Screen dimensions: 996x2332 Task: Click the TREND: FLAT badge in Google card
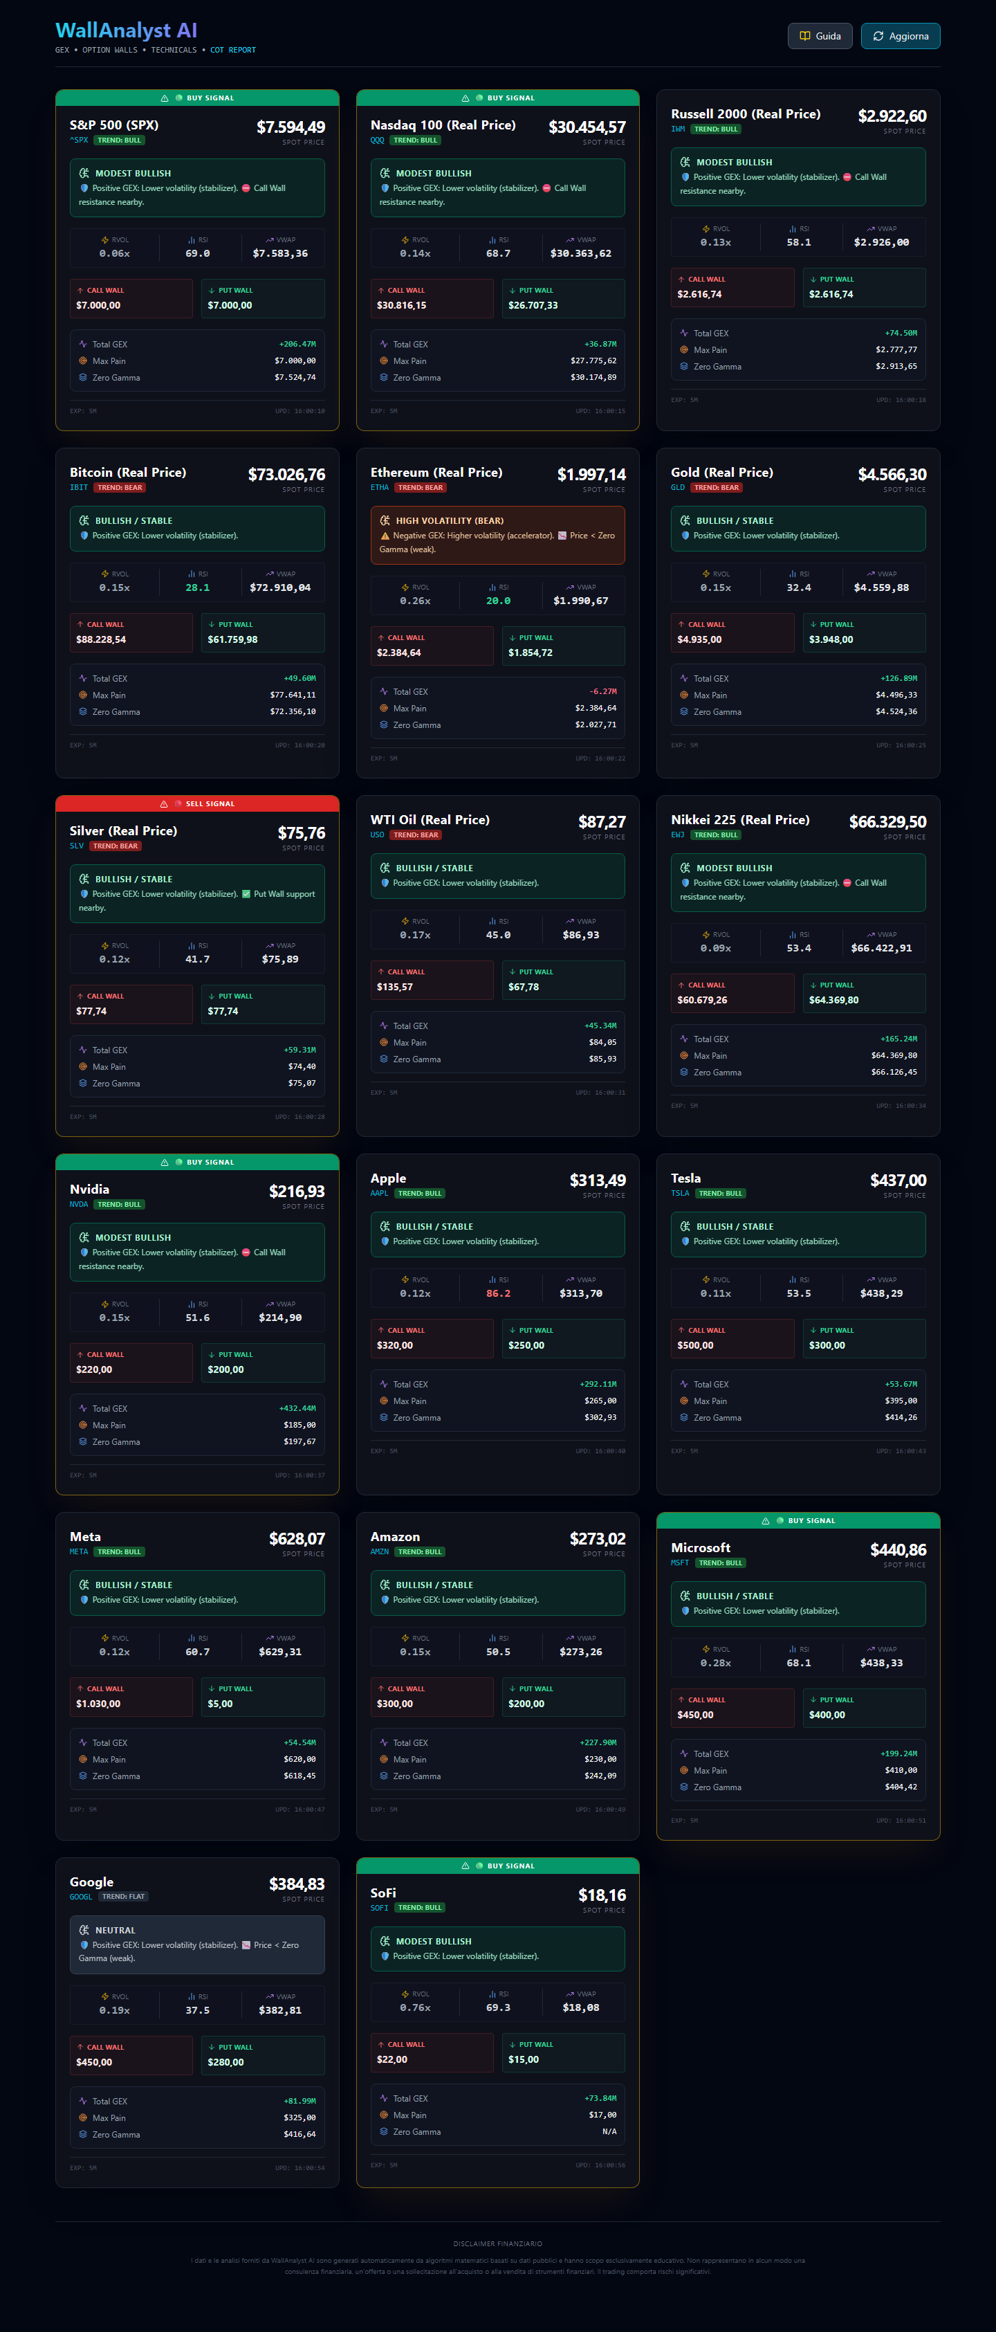123,1897
